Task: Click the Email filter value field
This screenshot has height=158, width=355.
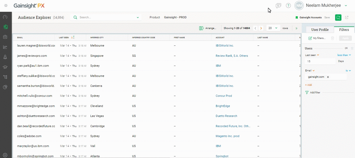Action: coord(326,77)
